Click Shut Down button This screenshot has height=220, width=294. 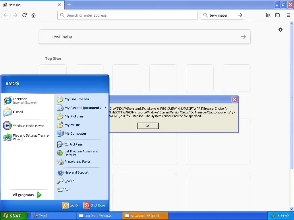point(95,205)
